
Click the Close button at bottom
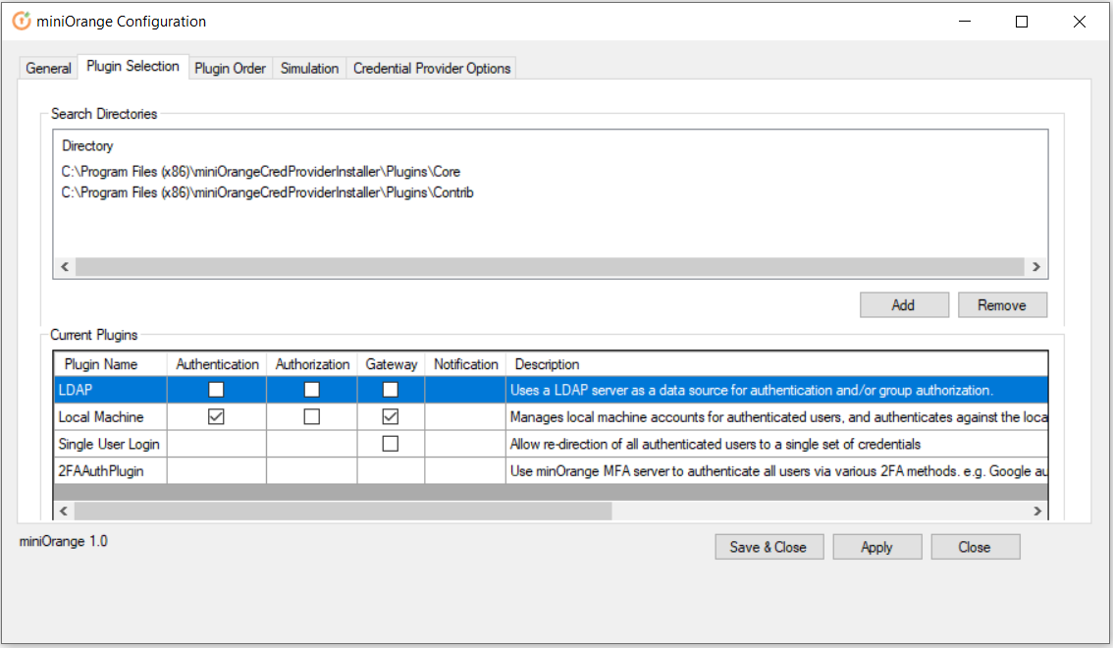tap(975, 547)
